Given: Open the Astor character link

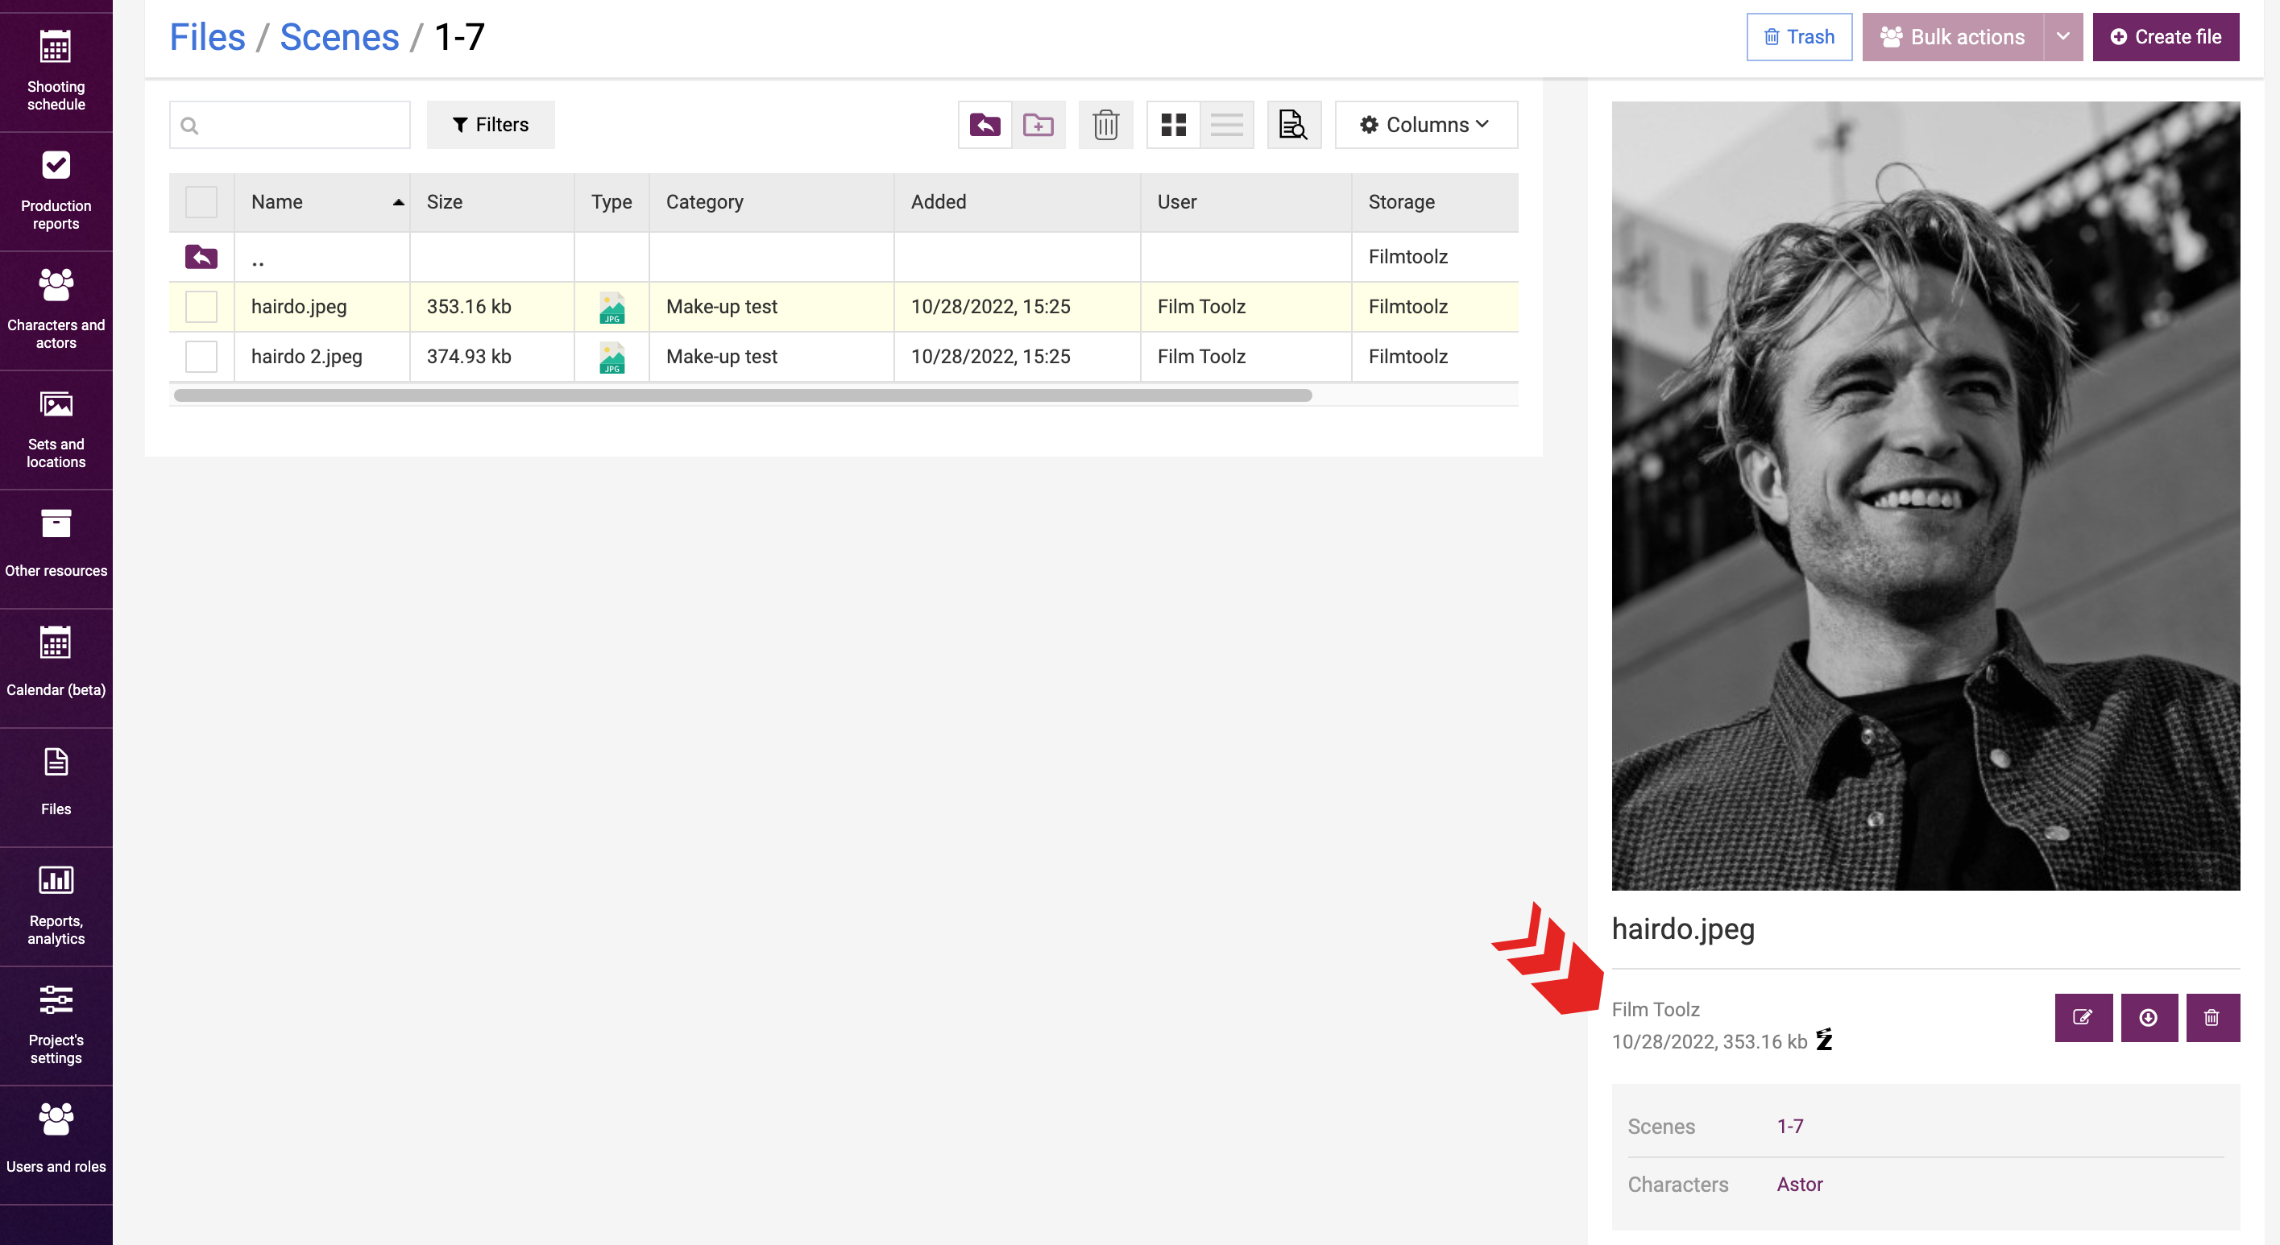Looking at the screenshot, I should [x=1799, y=1184].
